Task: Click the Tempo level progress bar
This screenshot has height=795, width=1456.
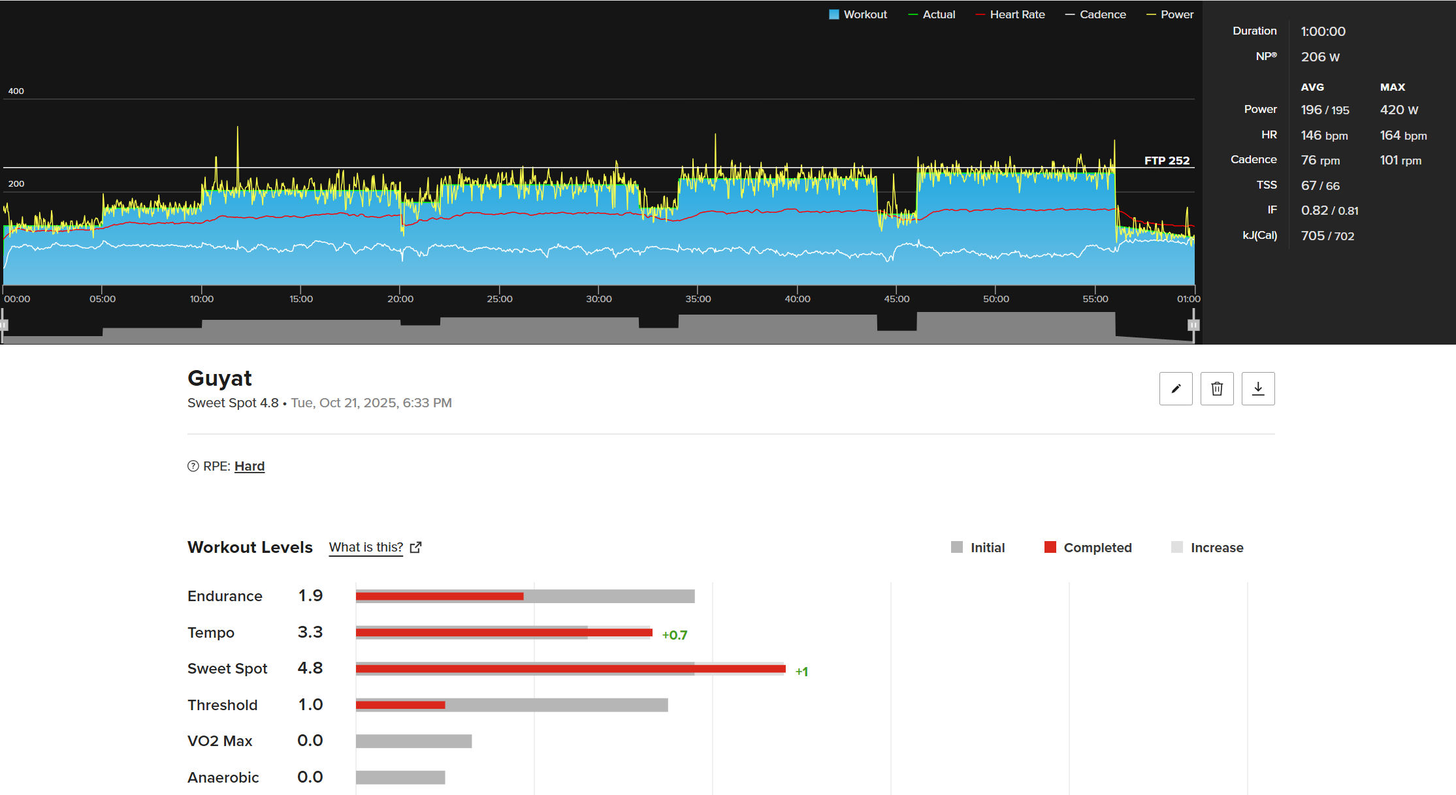Action: coord(503,632)
